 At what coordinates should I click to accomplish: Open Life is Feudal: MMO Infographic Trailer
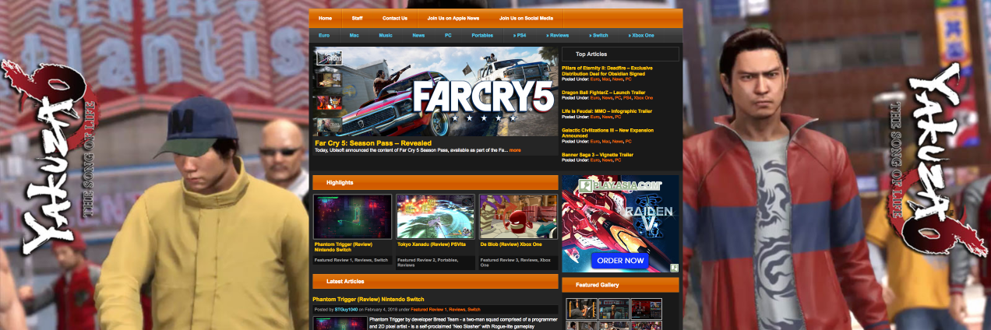tap(607, 111)
